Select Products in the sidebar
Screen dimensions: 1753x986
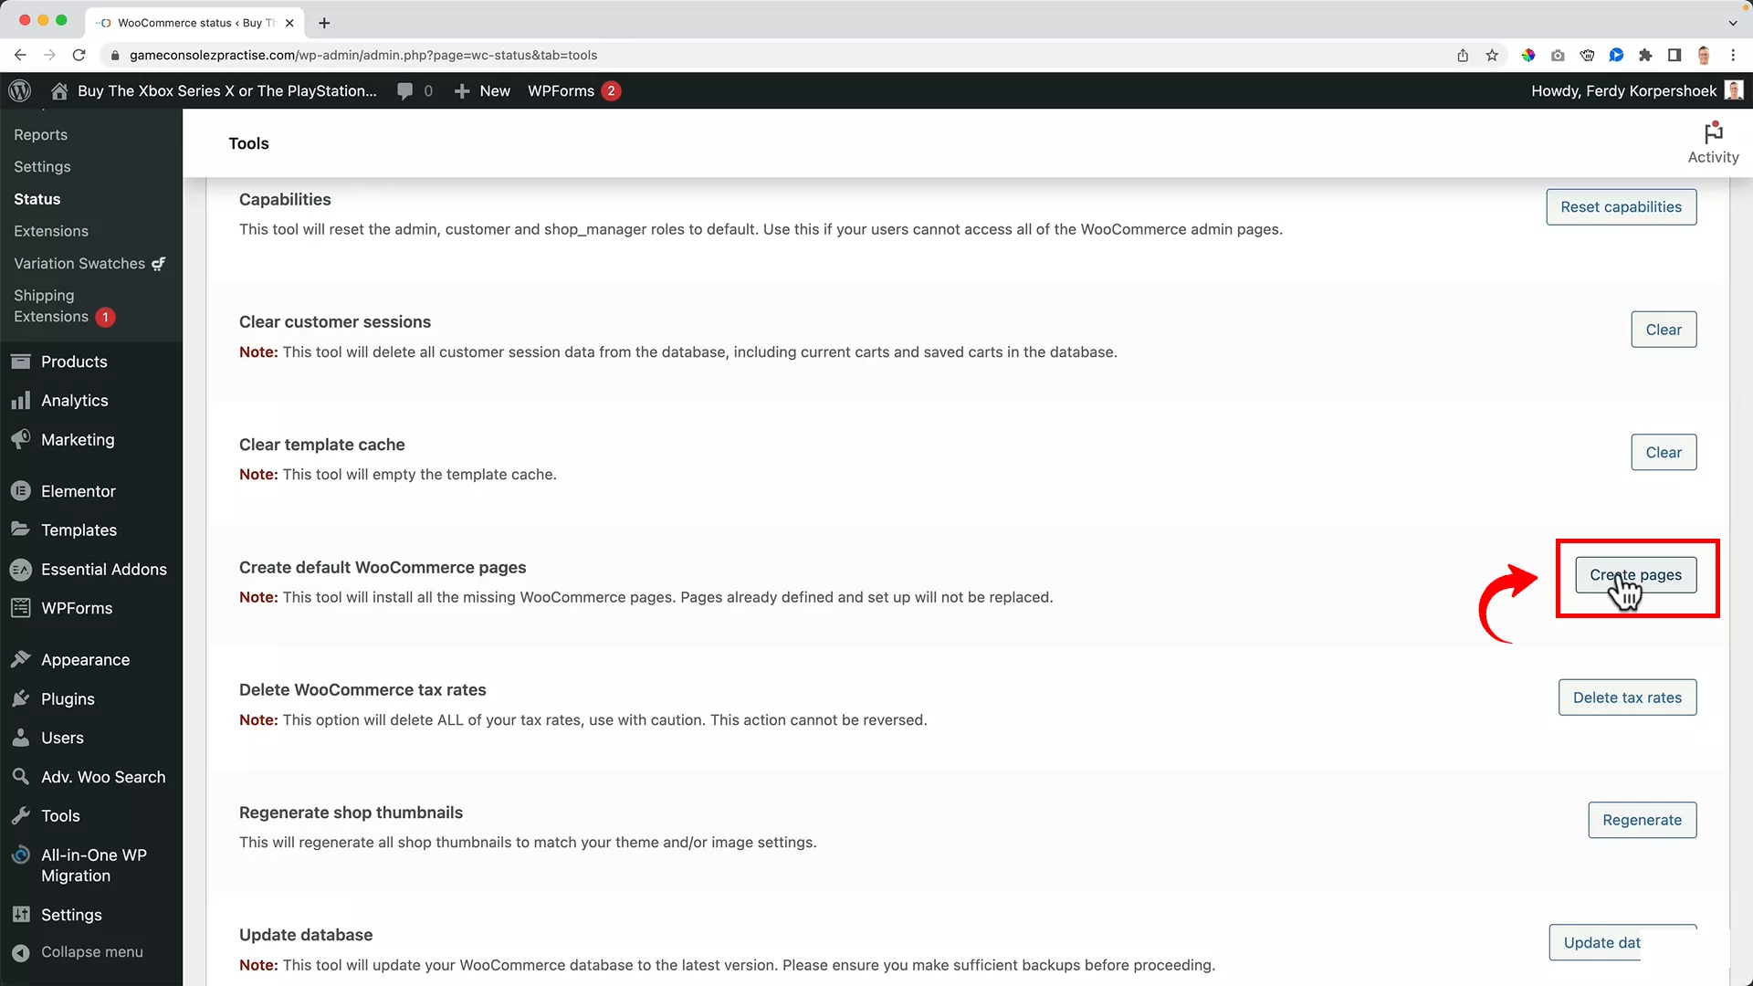click(x=75, y=362)
